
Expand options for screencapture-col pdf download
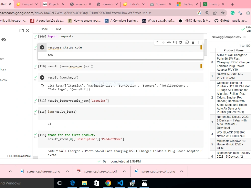[124, 171]
